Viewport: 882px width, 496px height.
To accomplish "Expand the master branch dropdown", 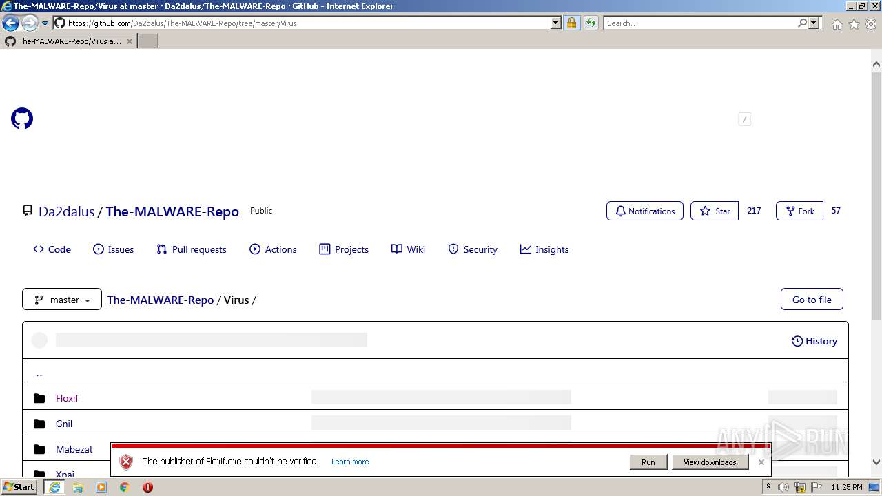I will [62, 300].
